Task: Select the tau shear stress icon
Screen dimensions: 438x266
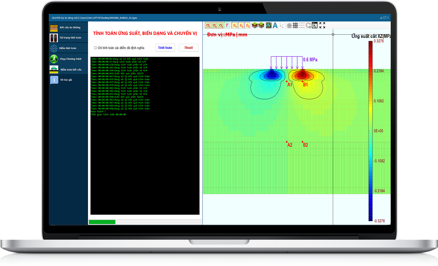Action: (227, 25)
